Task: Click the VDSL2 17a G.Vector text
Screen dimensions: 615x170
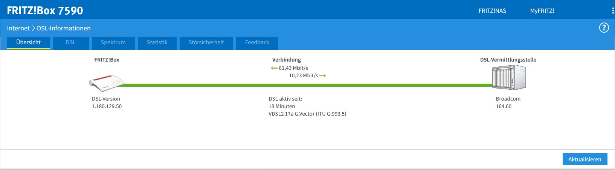Action: click(x=307, y=114)
